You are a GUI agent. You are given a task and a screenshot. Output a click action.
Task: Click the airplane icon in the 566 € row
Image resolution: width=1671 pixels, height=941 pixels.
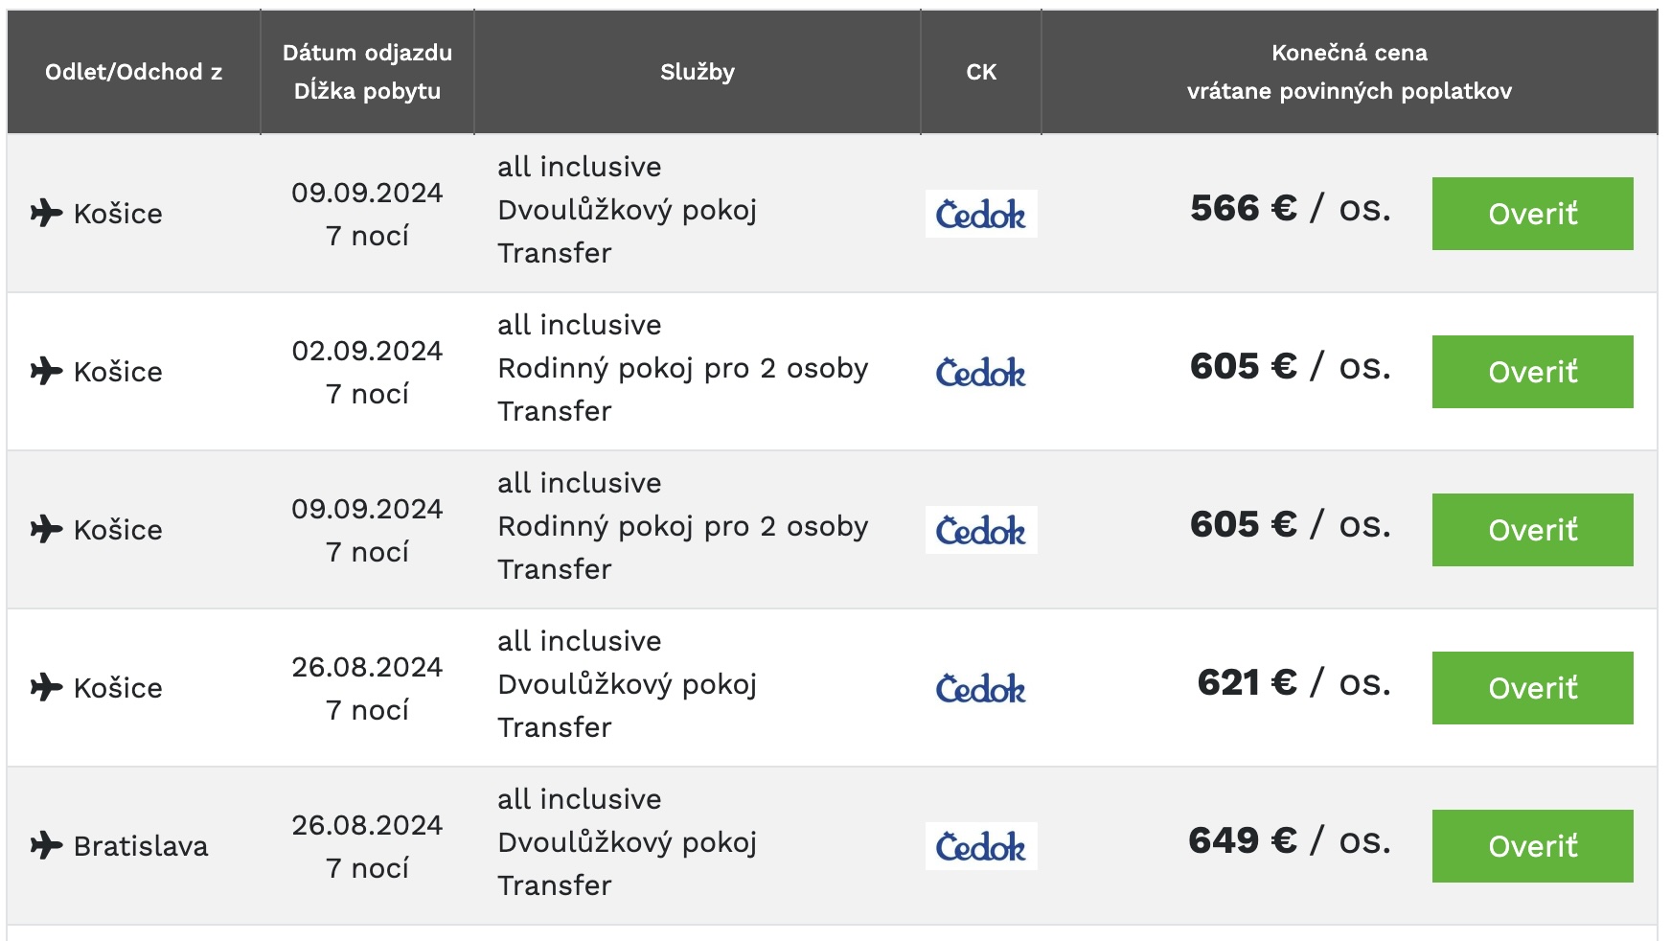[x=46, y=213]
